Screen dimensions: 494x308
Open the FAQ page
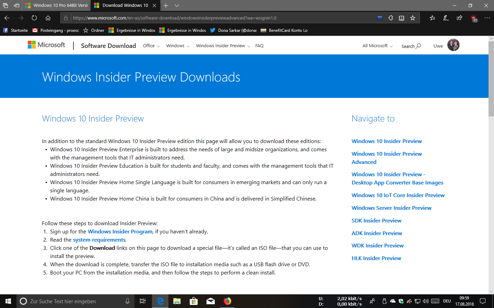[259, 46]
